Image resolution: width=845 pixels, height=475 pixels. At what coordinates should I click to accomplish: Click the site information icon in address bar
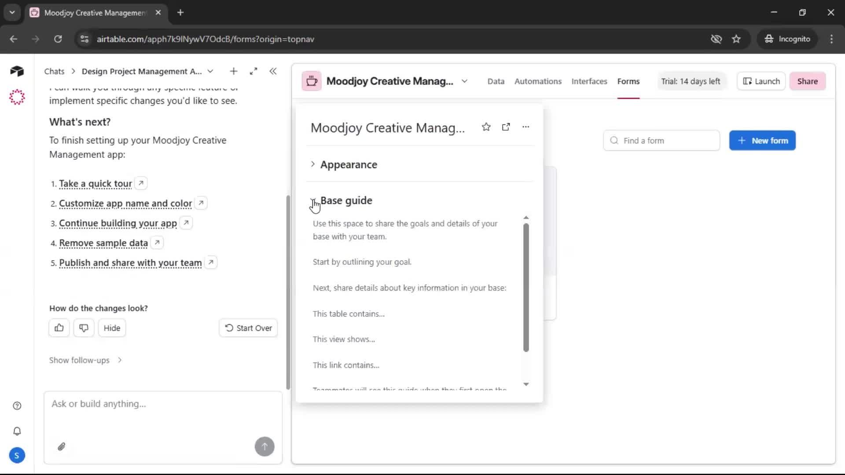(x=84, y=39)
